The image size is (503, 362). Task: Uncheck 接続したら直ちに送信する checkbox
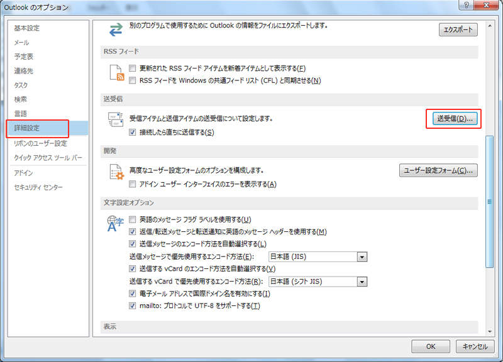133,132
